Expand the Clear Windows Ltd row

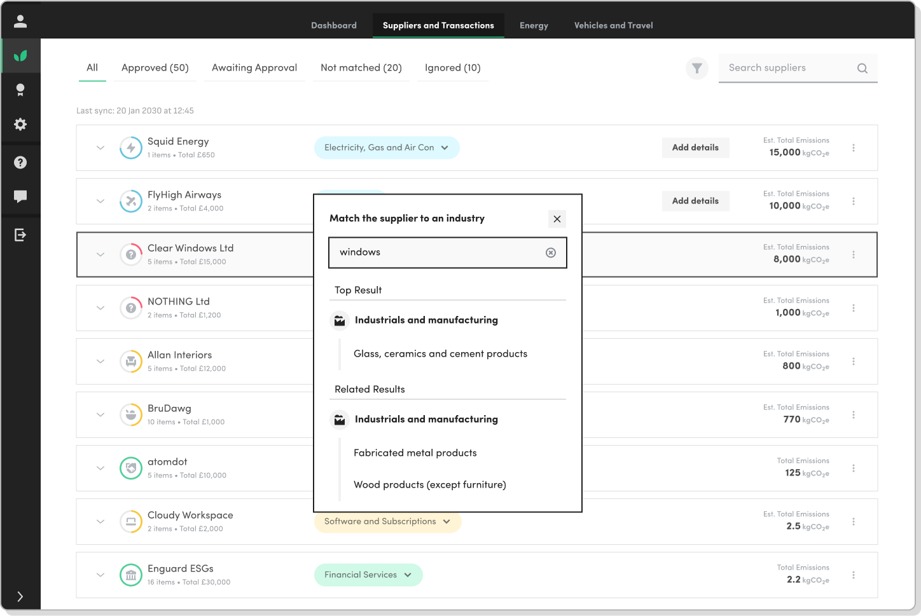pos(100,254)
